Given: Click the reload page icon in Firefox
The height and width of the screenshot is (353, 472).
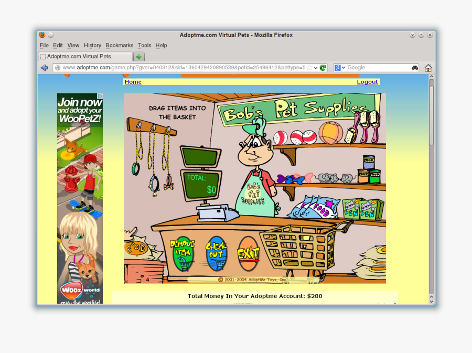Looking at the screenshot, I should 322,67.
